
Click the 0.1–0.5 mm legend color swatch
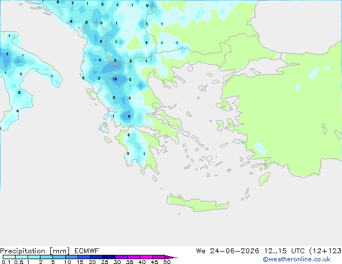coord(9,257)
